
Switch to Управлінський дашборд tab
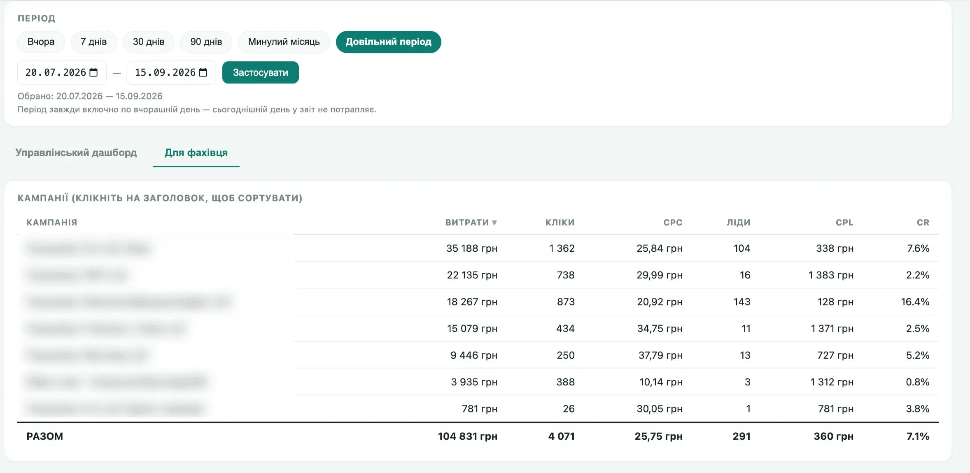76,153
